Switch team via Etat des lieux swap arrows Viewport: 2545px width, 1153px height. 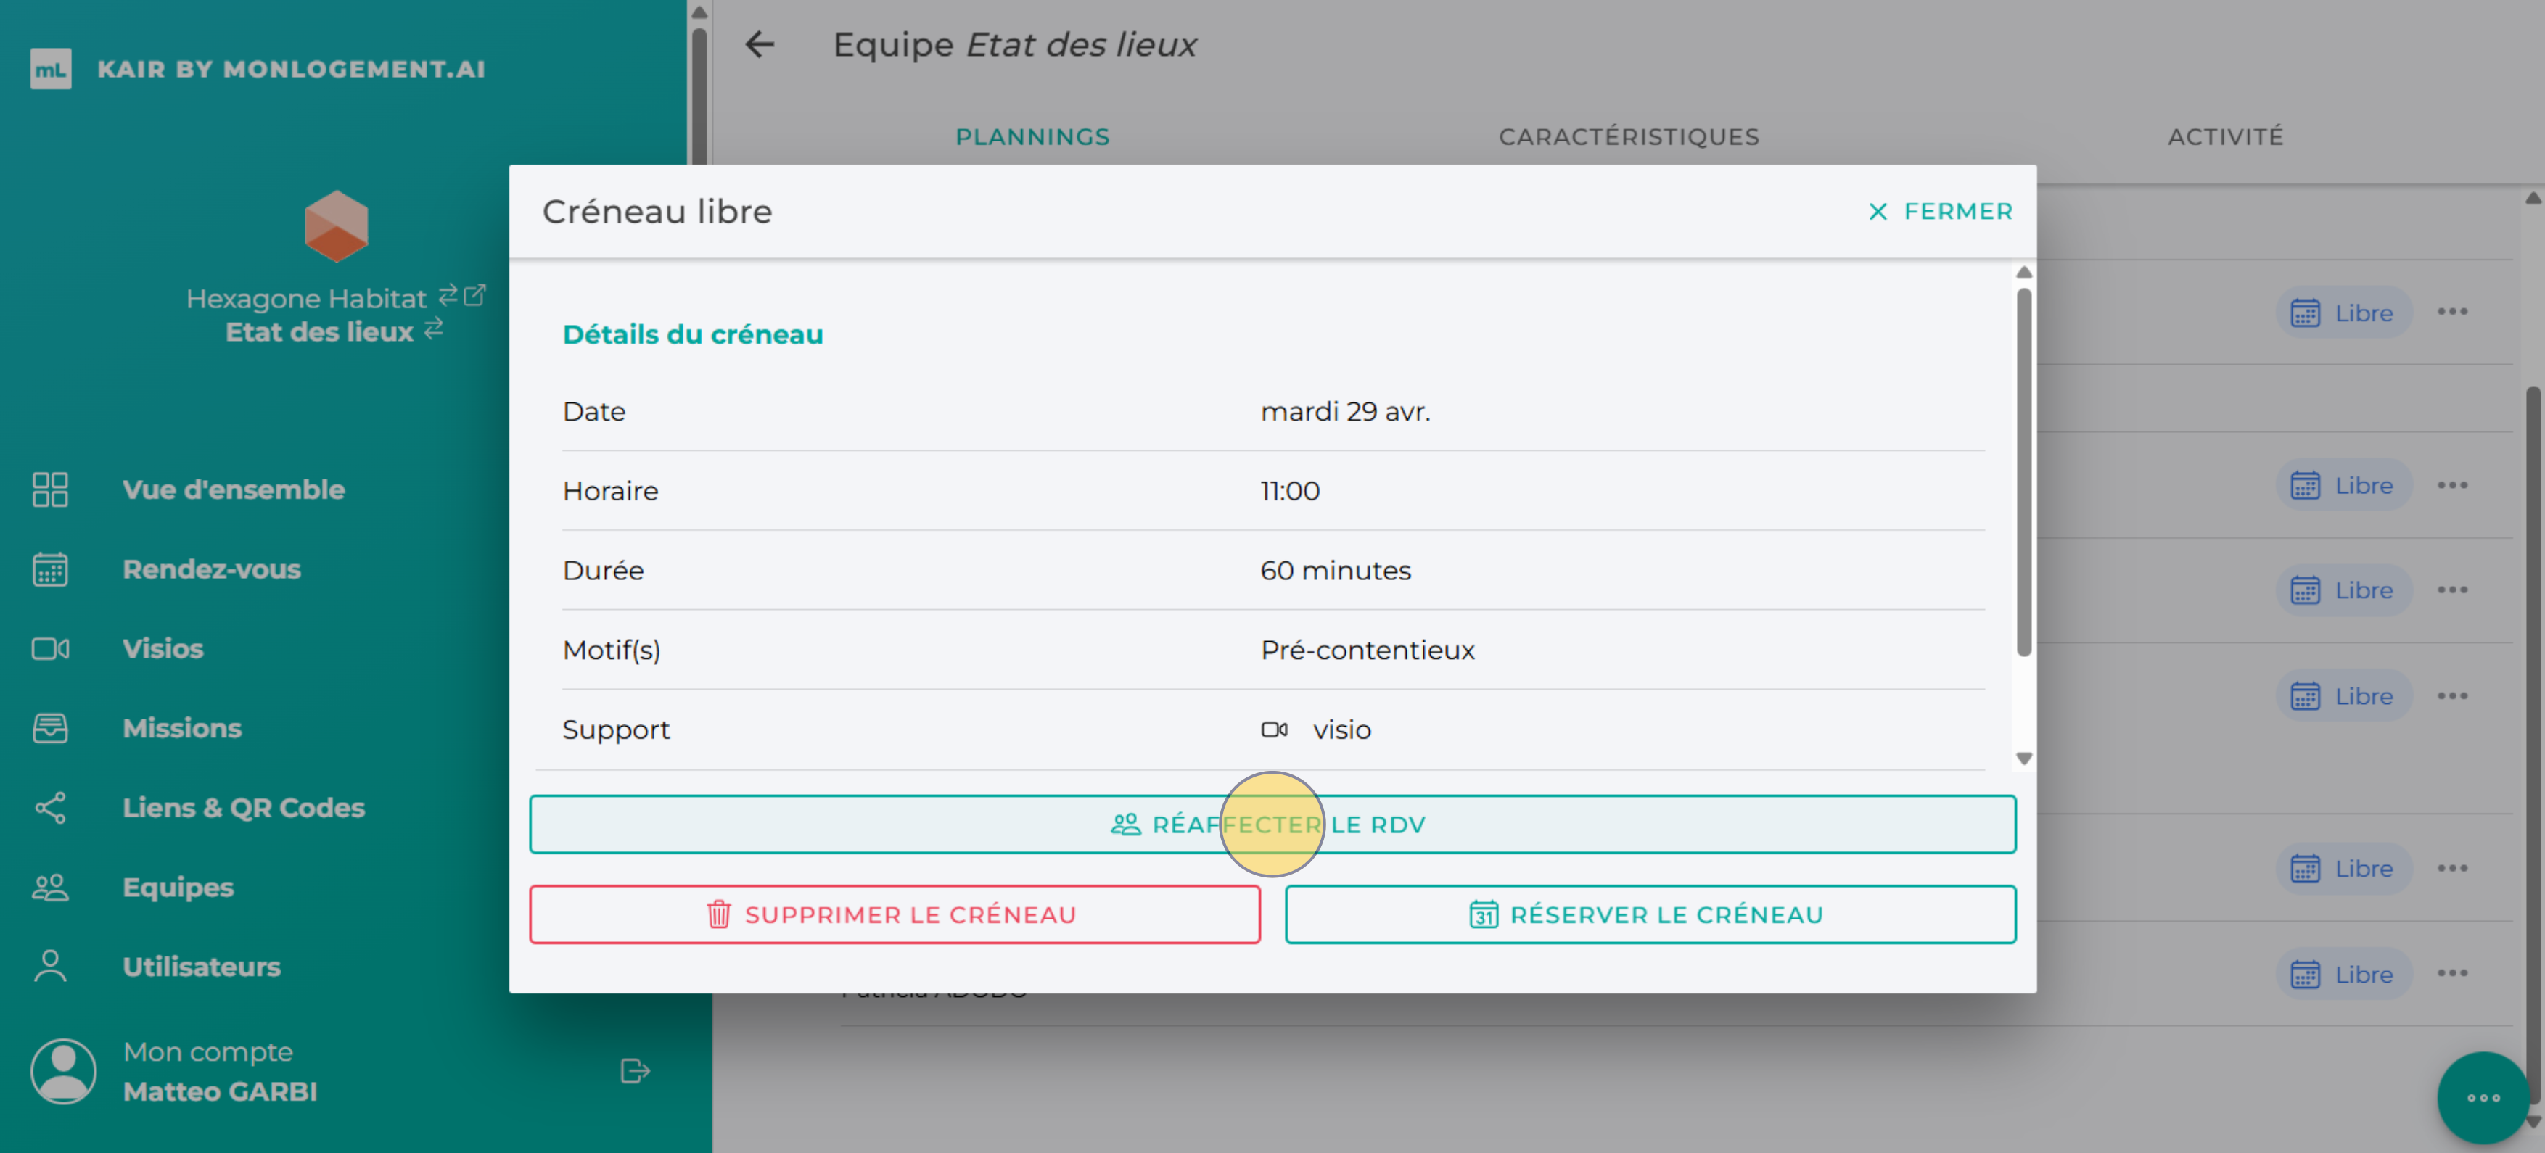coord(434,328)
